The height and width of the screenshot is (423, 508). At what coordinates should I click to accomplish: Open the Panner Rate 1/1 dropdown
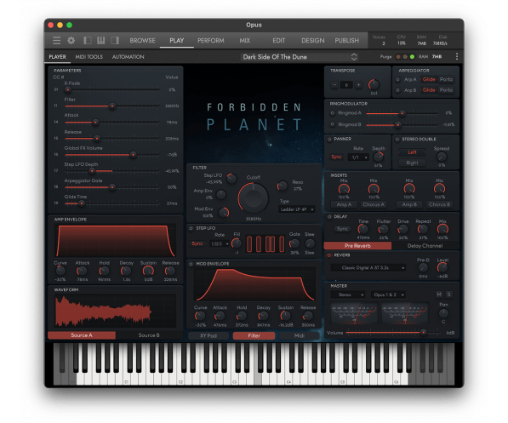click(x=358, y=157)
